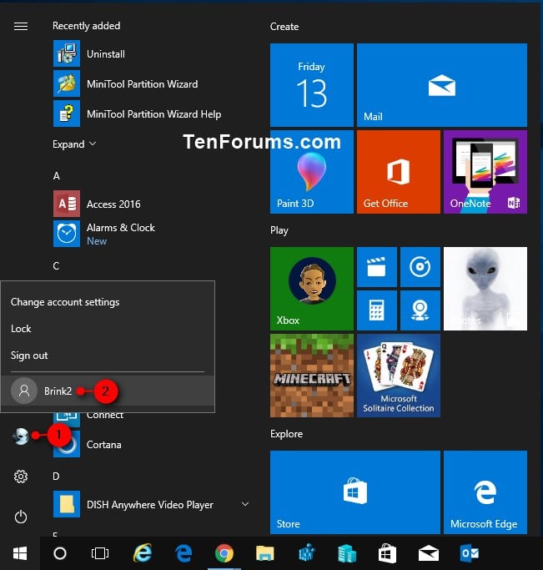The image size is (543, 570).
Task: Open the Store bag icon on taskbar
Action: 387,553
